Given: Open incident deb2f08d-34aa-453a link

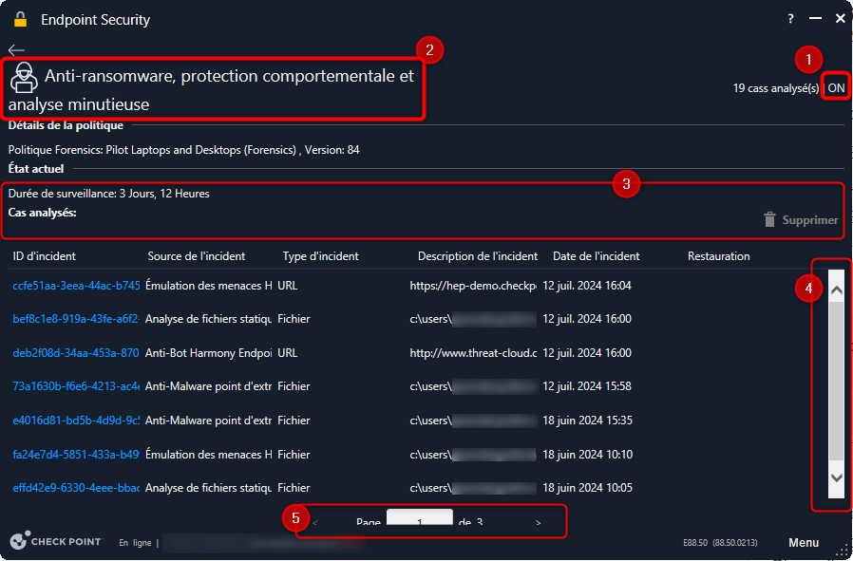Looking at the screenshot, I should coord(76,352).
